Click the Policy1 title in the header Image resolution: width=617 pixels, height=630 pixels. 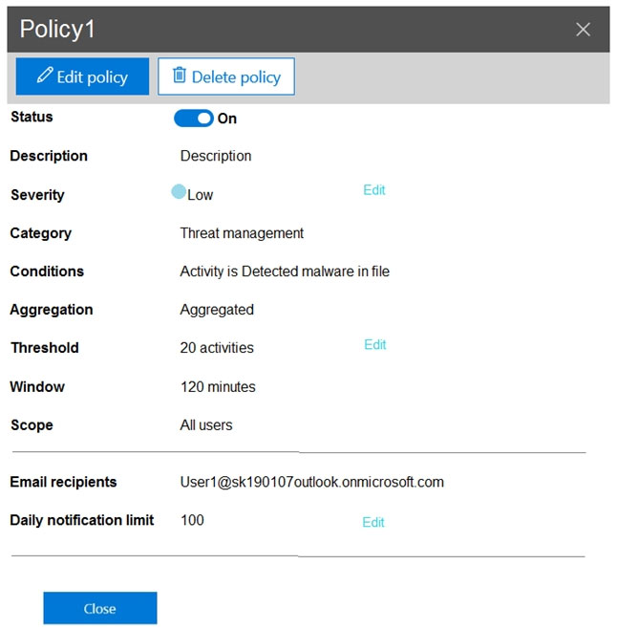57,30
